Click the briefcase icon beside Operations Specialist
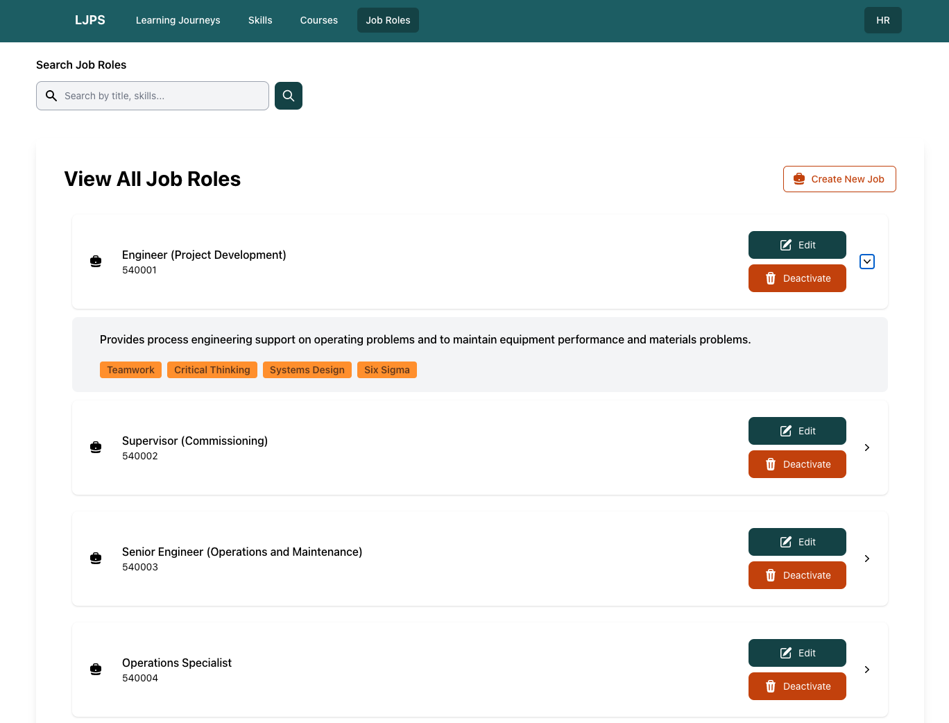 [96, 670]
